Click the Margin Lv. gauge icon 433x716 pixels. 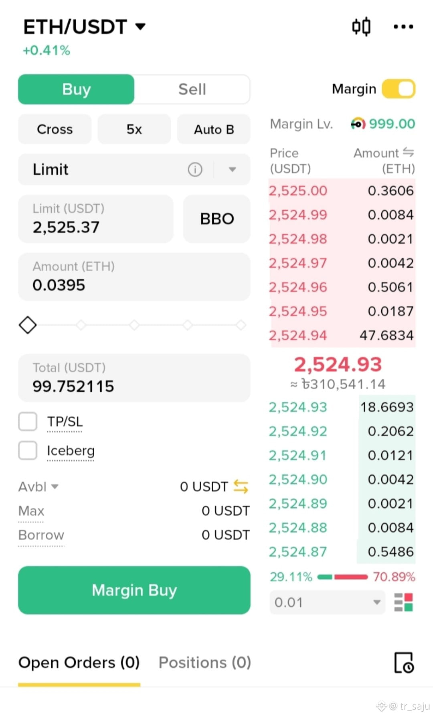pos(358,124)
